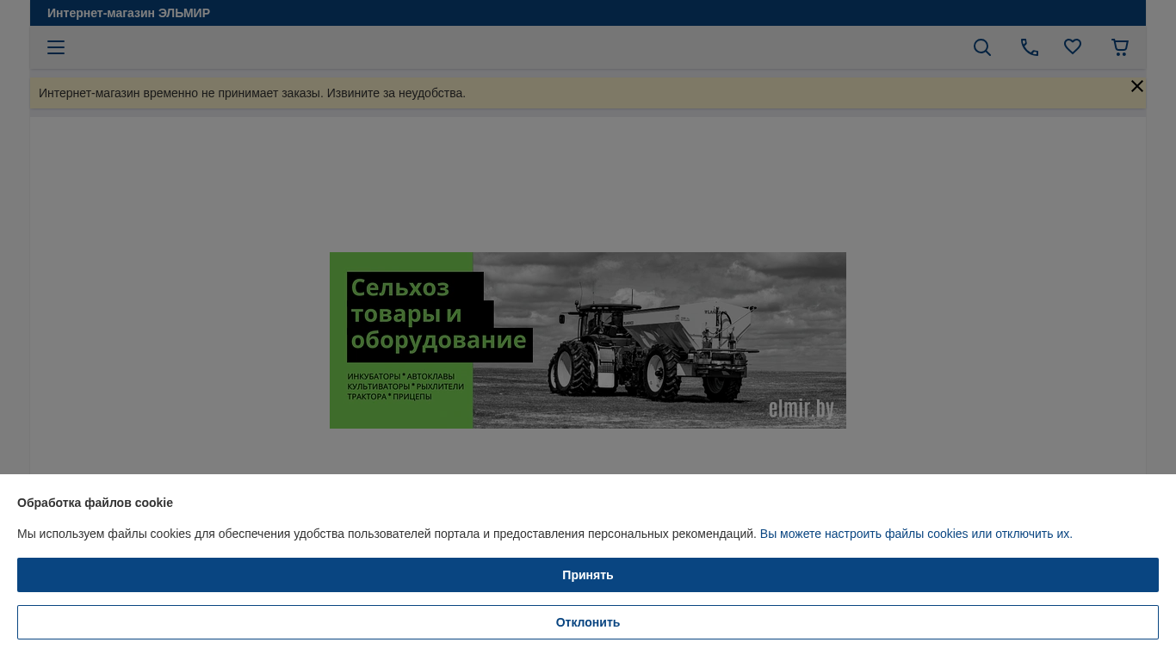Open the cookie settings link
This screenshot has width=1176, height=661.
[x=916, y=534]
